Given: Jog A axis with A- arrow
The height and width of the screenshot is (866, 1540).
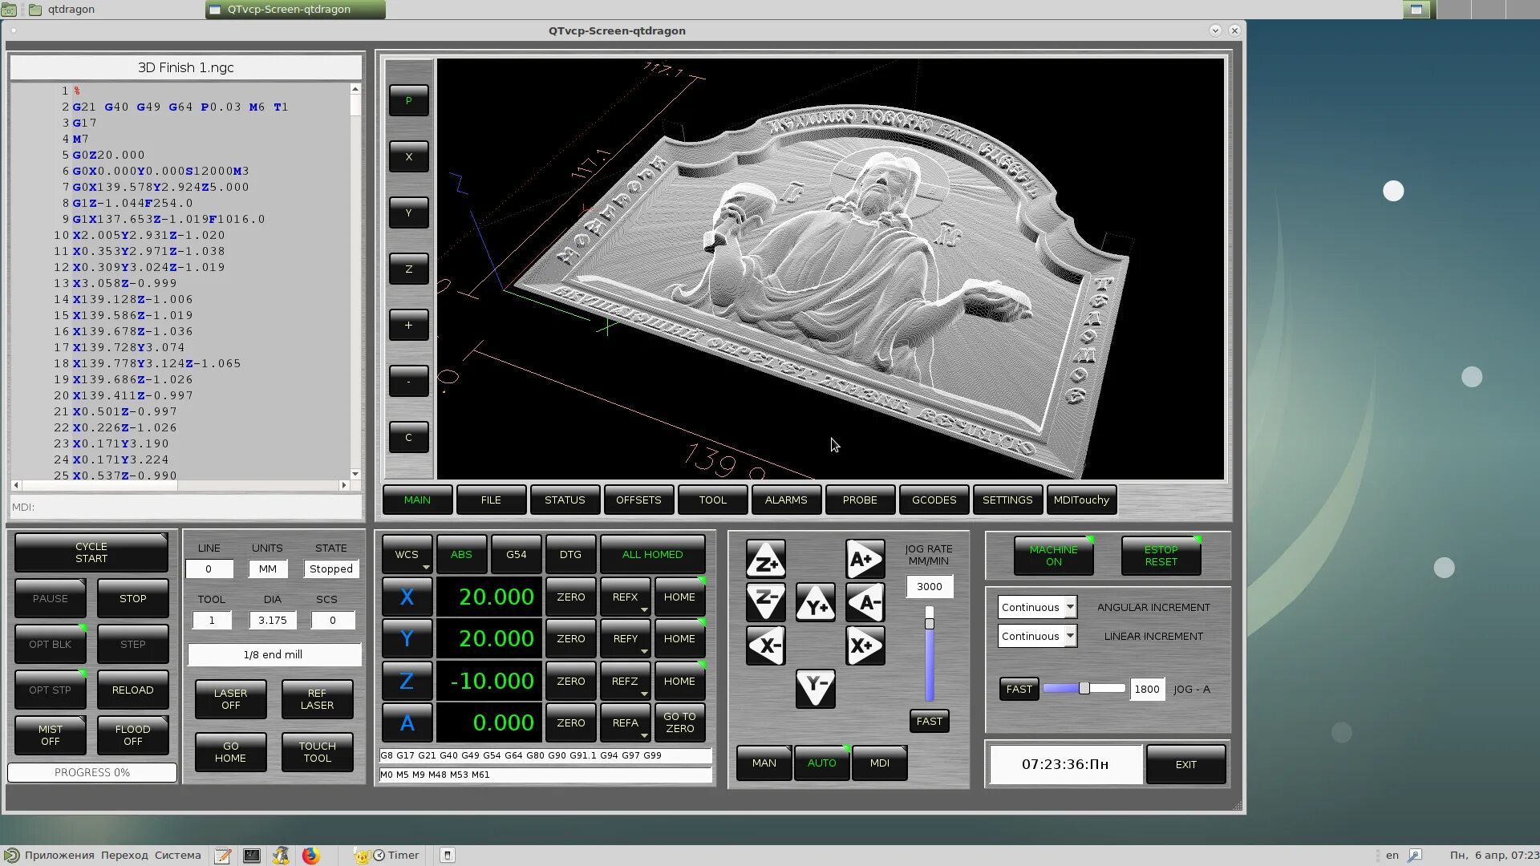Looking at the screenshot, I should (865, 602).
